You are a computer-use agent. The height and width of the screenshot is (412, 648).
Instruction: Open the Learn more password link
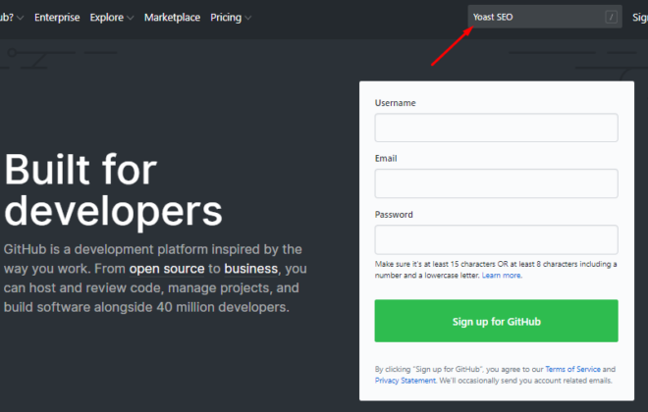(502, 276)
